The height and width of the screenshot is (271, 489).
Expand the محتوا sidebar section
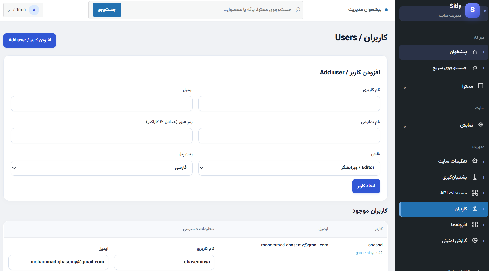(405, 88)
